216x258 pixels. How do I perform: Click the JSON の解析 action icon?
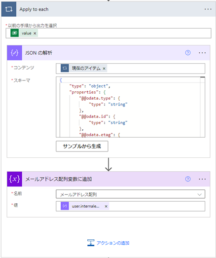[x=14, y=53]
